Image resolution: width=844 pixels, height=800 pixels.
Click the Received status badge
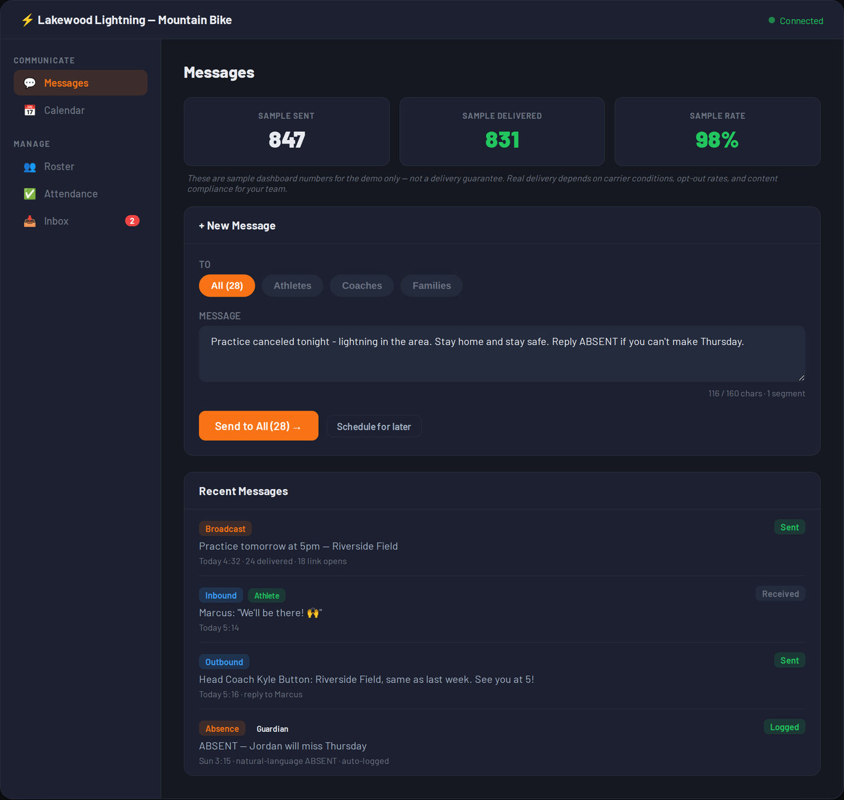pyautogui.click(x=781, y=594)
